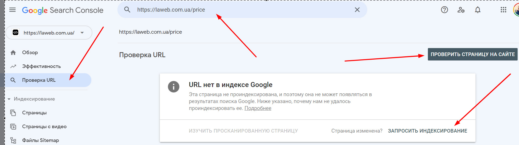The image size is (519, 145).
Task: Click the Google Search Console logo
Action: pyautogui.click(x=63, y=10)
